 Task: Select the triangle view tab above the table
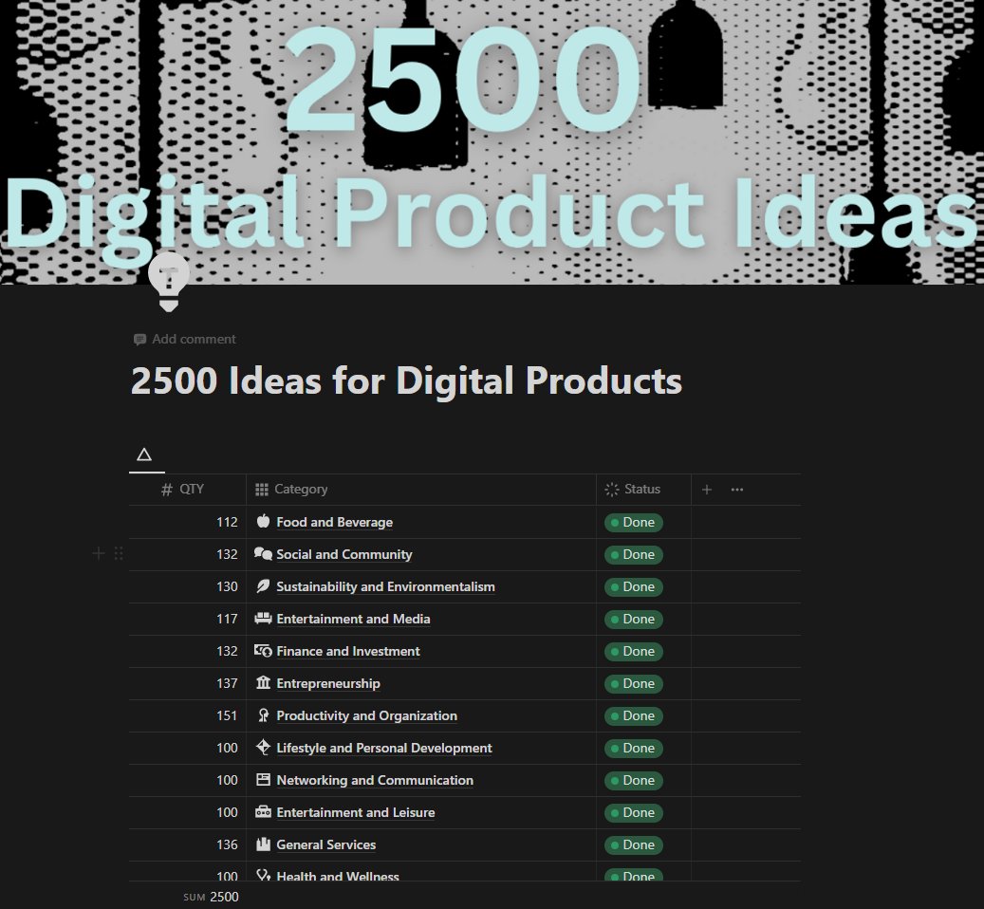point(146,455)
